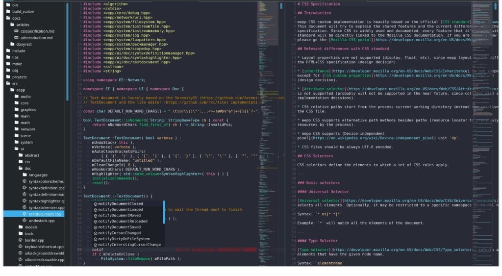The height and width of the screenshot is (276, 502).
Task: Click the C++ file icon of border.cpp
Action: (21, 240)
